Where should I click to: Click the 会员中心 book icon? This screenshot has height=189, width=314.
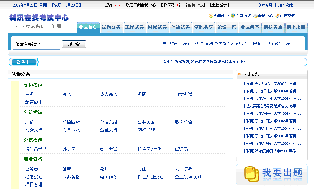[x=255, y=16]
